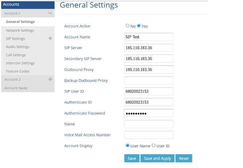Choose User Name for Account Display
This screenshot has height=168, width=243.
(128, 146)
